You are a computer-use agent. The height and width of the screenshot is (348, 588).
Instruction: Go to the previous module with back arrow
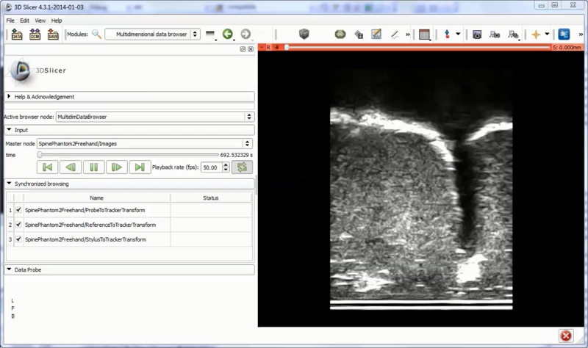pos(228,35)
